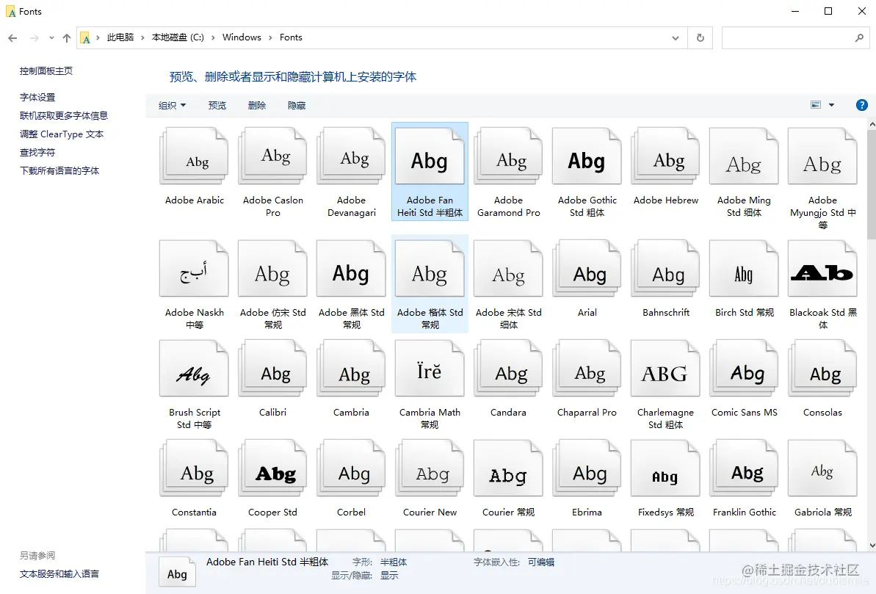Image resolution: width=876 pixels, height=594 pixels.
Task: Select the Constantia font icon
Action: [x=194, y=469]
